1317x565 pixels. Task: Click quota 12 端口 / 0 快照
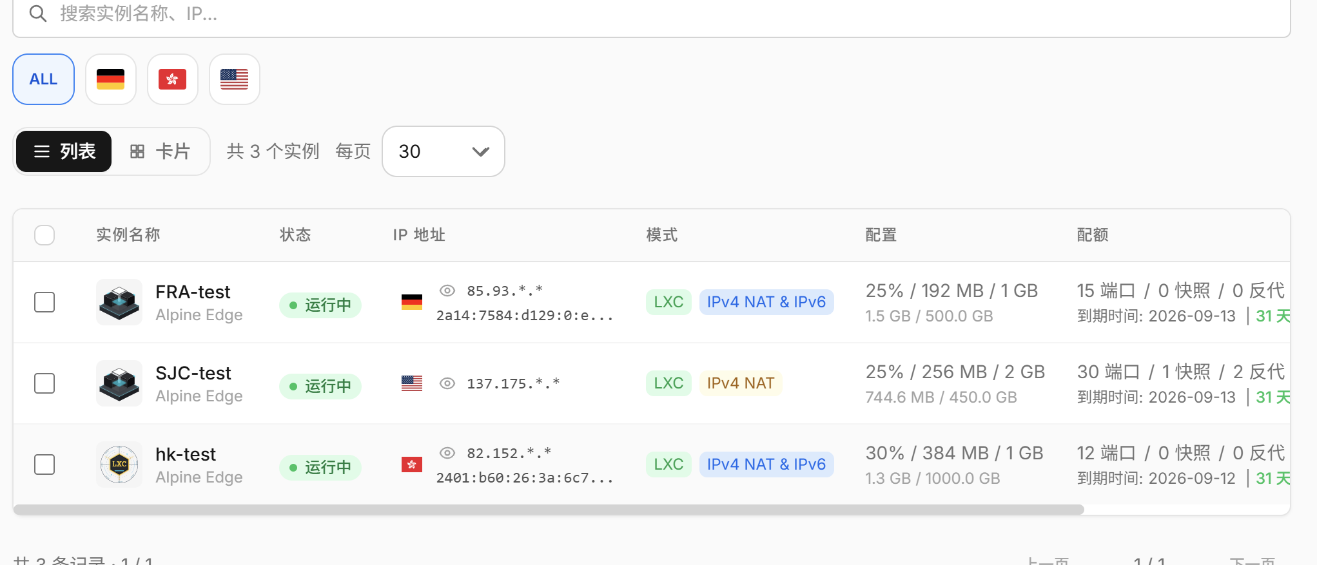click(x=1144, y=454)
